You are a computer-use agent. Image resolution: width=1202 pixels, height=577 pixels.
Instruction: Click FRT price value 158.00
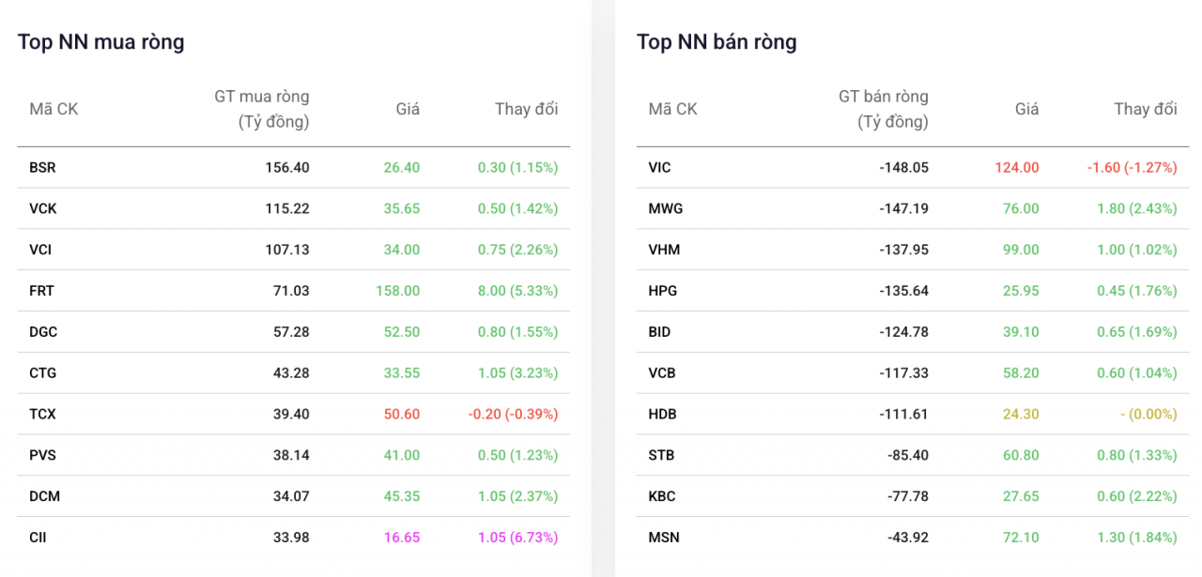(x=397, y=291)
